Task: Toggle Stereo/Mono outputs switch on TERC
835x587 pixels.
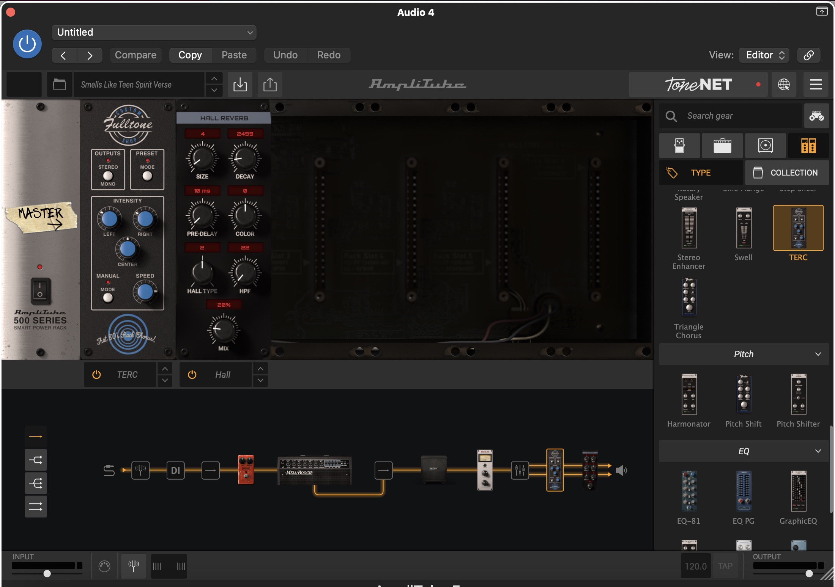Action: point(108,176)
